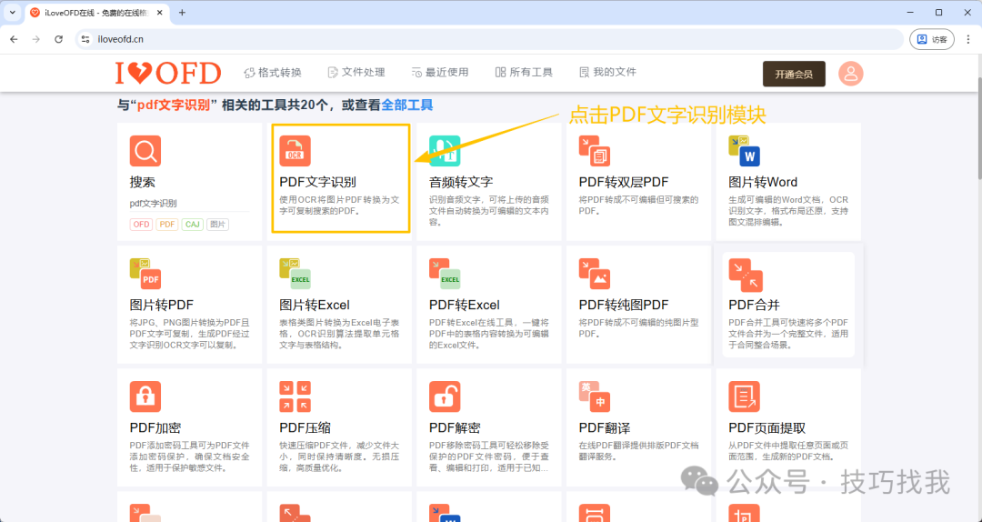Open the PDF转Excel icon
The height and width of the screenshot is (522, 982).
(x=445, y=274)
